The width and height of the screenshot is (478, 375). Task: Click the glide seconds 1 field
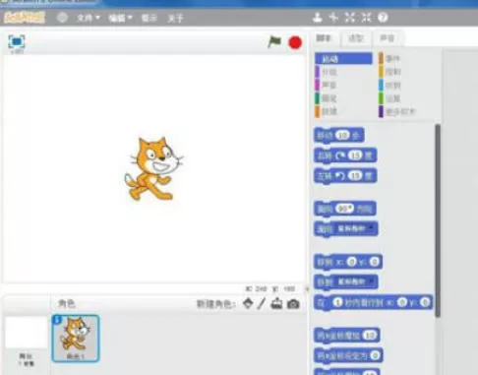(337, 302)
